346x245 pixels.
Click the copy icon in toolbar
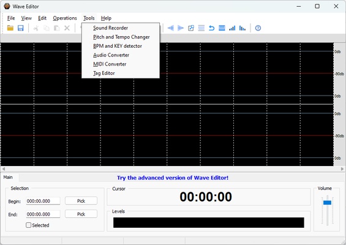(47, 28)
